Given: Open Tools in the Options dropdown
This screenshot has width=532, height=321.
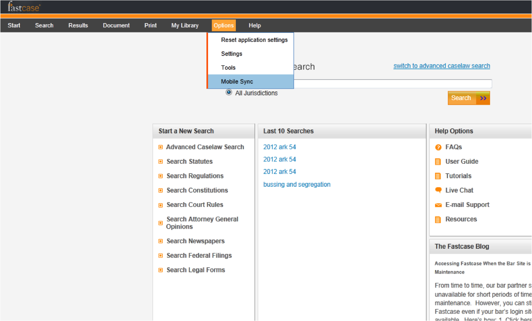Looking at the screenshot, I should 228,68.
